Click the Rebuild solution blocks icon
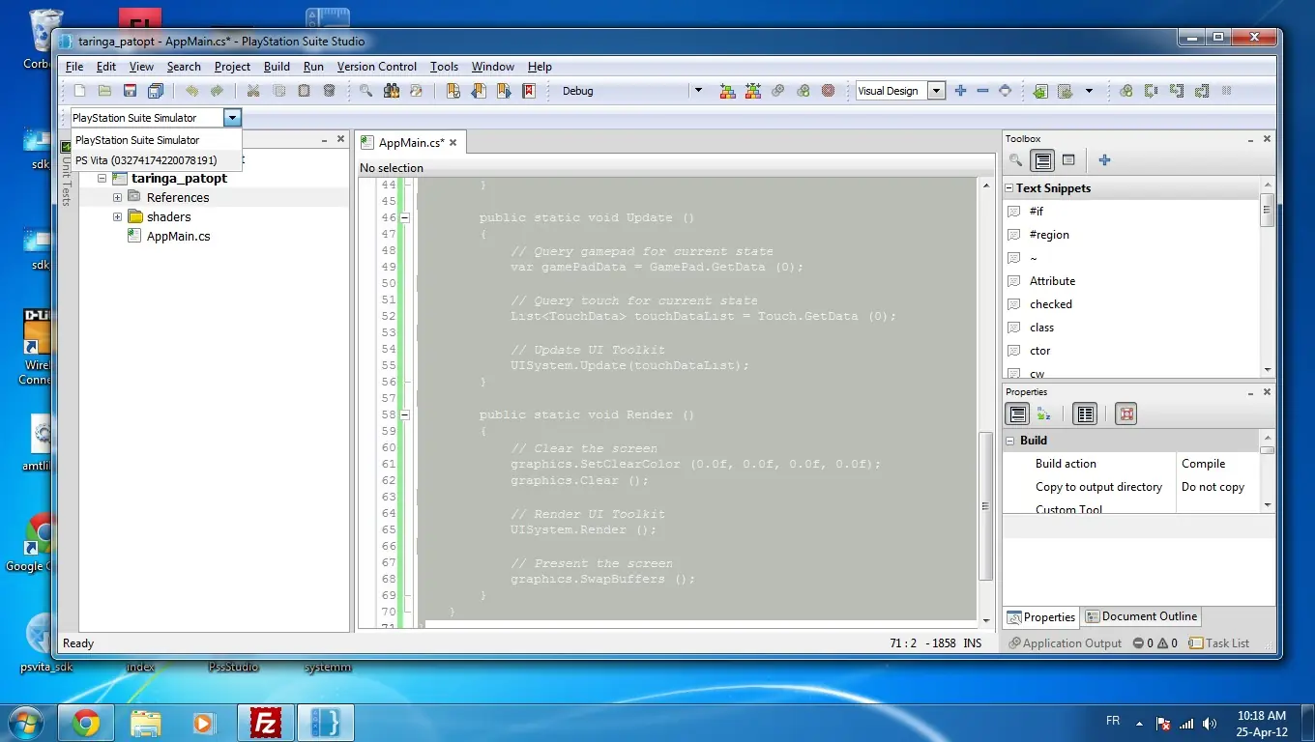 pyautogui.click(x=752, y=91)
